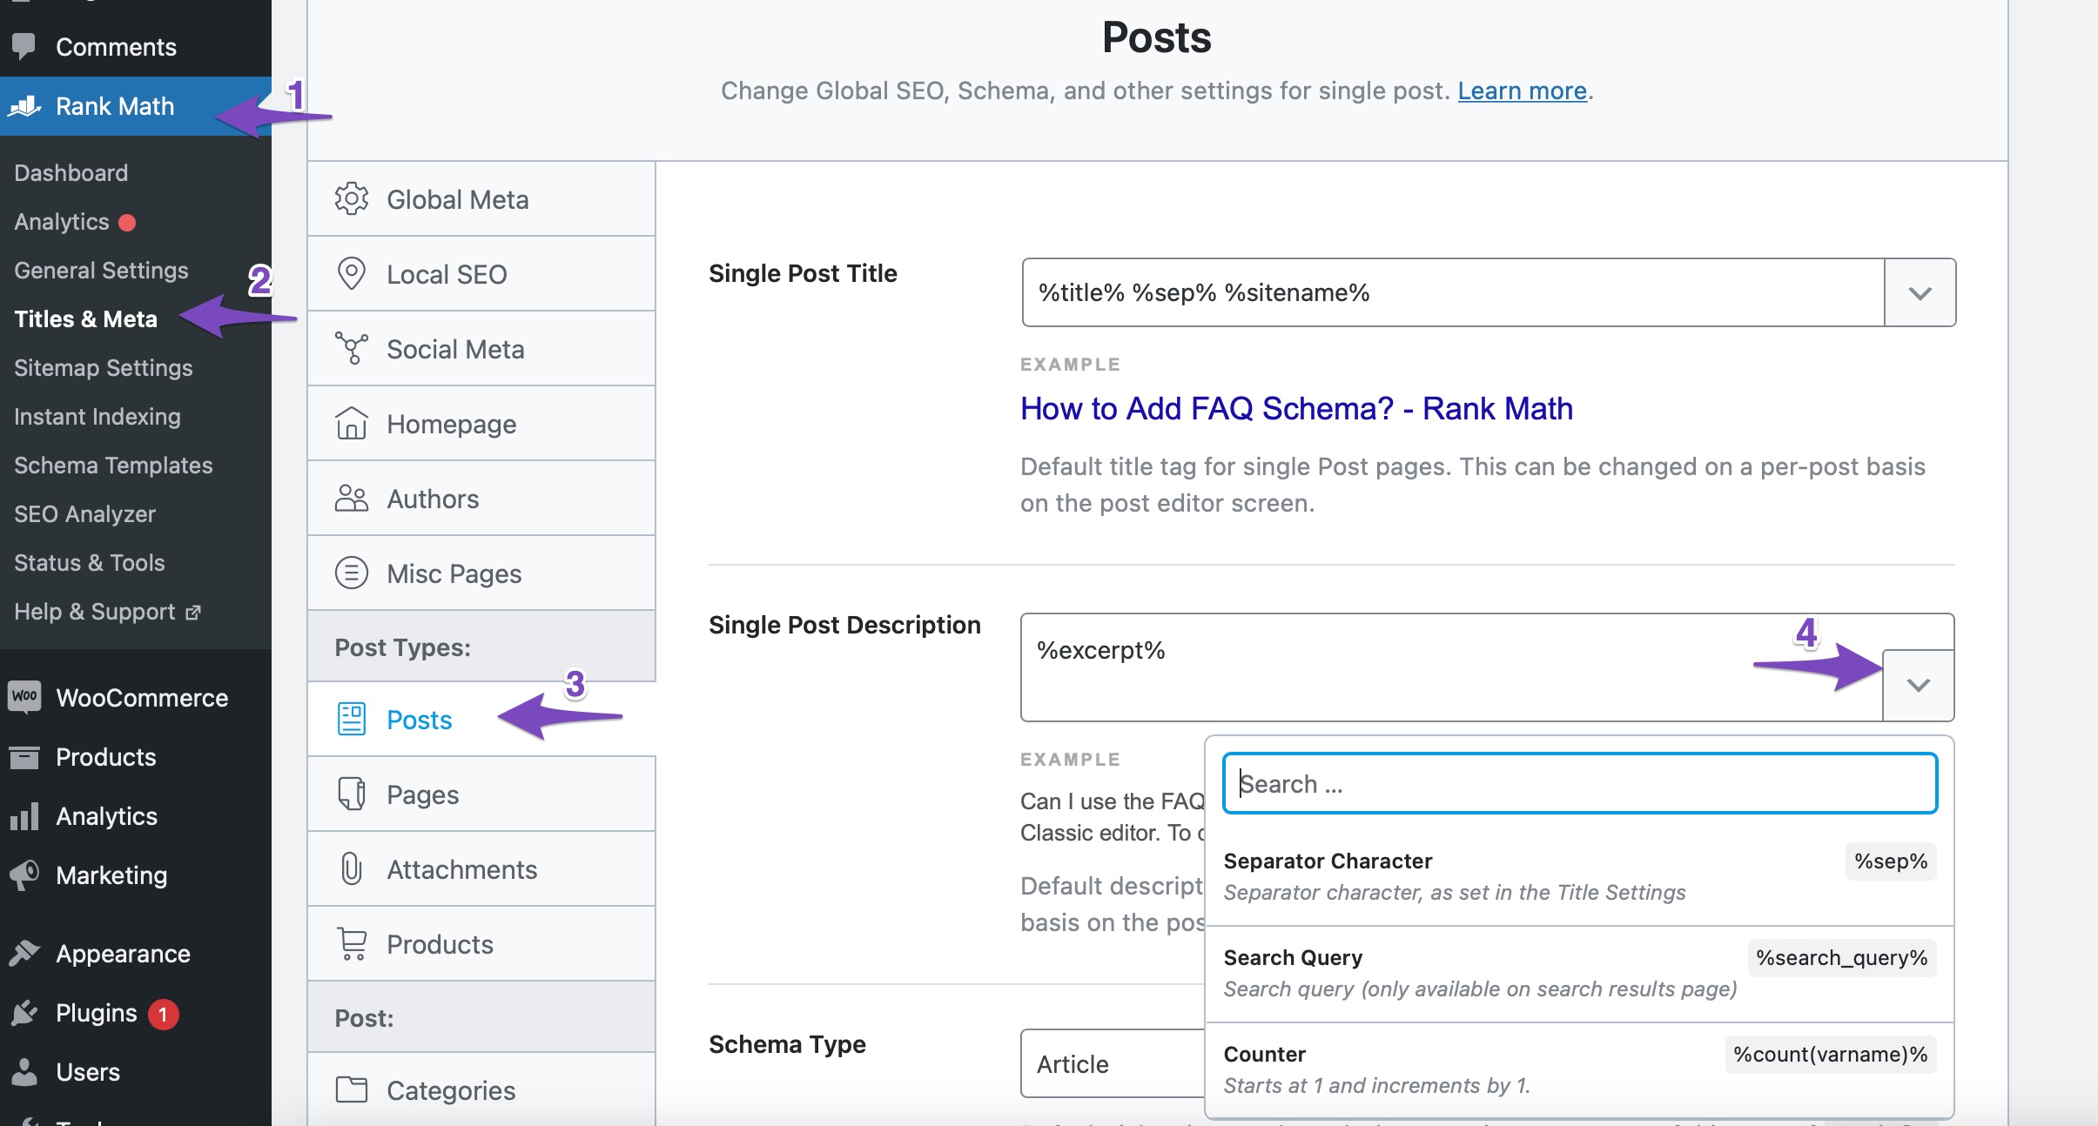The height and width of the screenshot is (1126, 2098).
Task: Switch to the Social Meta tab
Action: [481, 348]
